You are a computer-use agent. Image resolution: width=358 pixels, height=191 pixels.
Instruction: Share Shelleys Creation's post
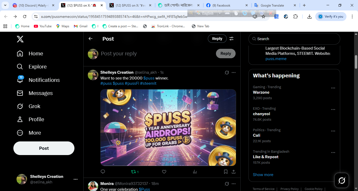(x=234, y=172)
